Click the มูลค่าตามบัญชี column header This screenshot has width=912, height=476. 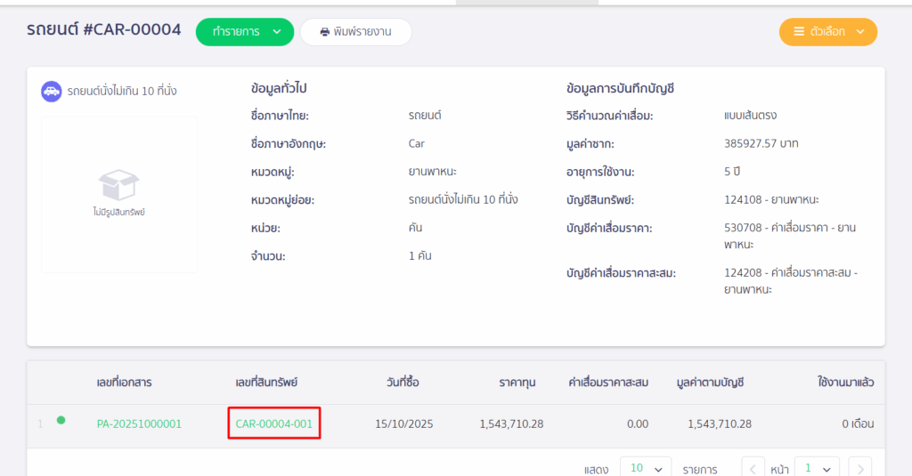(710, 383)
